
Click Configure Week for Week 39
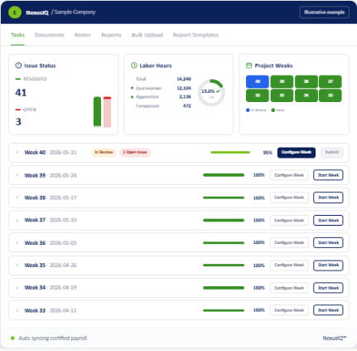pos(289,175)
